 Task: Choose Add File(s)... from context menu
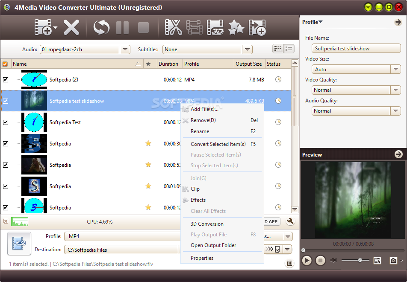coord(222,109)
